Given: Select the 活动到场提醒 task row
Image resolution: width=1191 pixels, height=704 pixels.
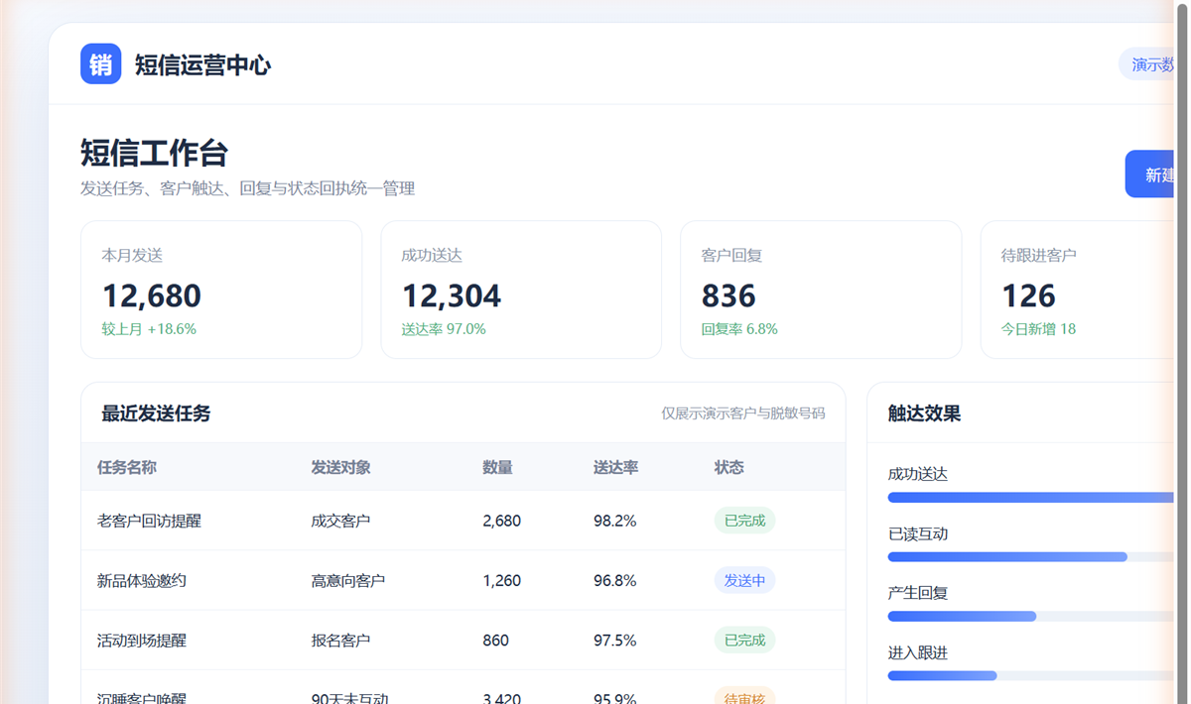Looking at the screenshot, I should tap(463, 640).
